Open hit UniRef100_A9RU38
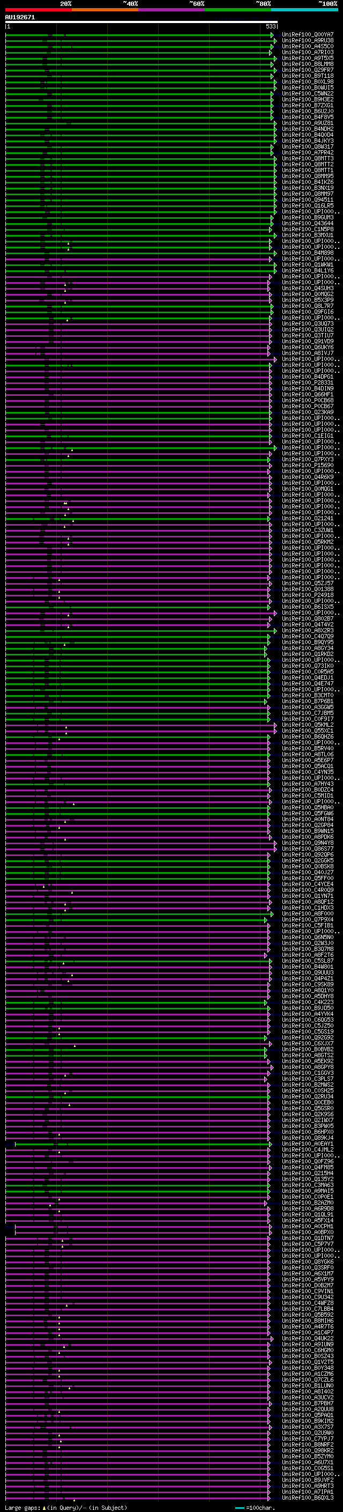The width and height of the screenshot is (343, 1512). pos(308,41)
